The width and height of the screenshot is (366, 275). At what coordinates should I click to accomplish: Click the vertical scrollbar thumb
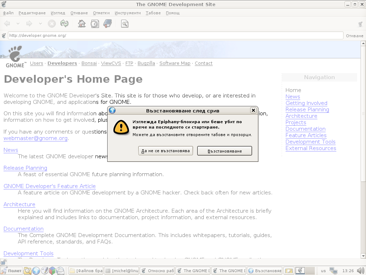(363, 114)
